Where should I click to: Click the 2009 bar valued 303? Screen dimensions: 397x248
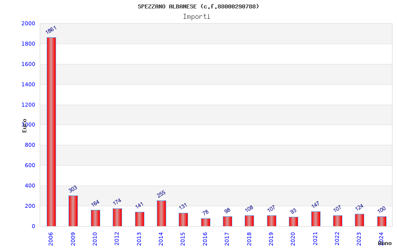pos(73,211)
